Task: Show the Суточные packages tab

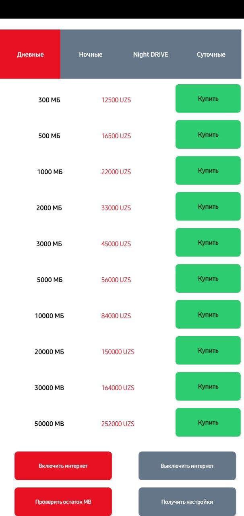Action: [211, 54]
